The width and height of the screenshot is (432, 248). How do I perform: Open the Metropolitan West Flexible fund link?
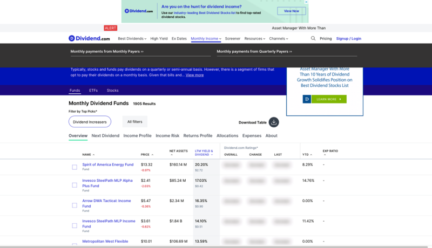(105, 241)
